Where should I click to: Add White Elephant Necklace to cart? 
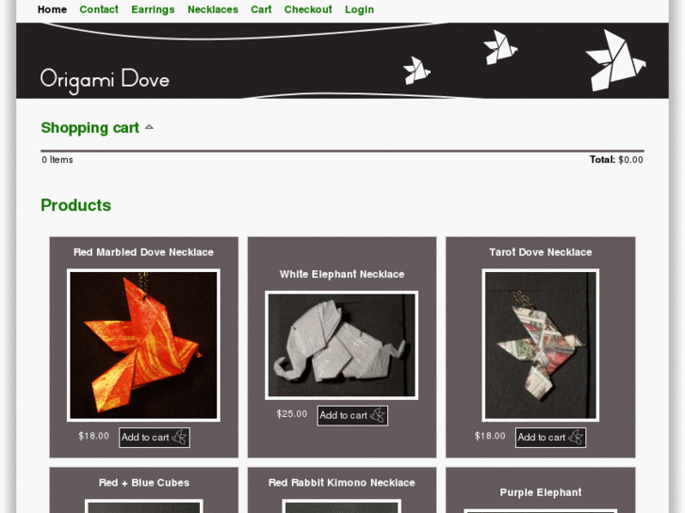pos(352,416)
